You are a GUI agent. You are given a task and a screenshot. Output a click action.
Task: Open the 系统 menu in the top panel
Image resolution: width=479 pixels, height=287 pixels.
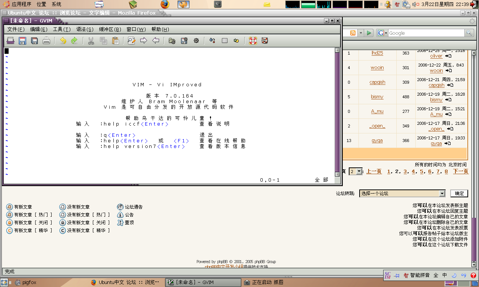click(x=57, y=4)
